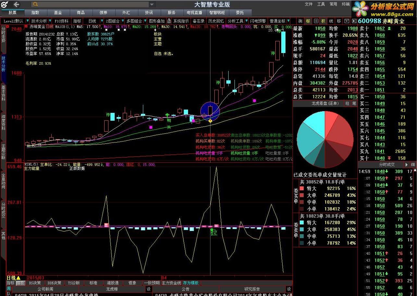Image resolution: width=417 pixels, height=296 pixels.
Task: Toggle the 标 marker toolbar icon
Action: pyautogui.click(x=308, y=21)
